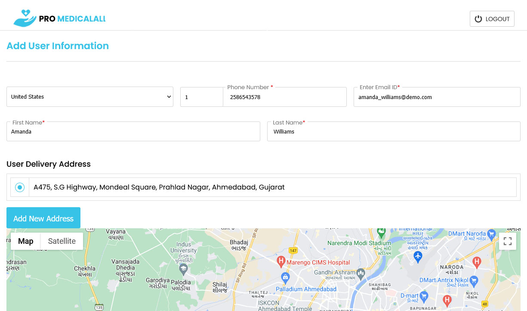Click the D-mart Bapunagar cart icon

point(424,296)
